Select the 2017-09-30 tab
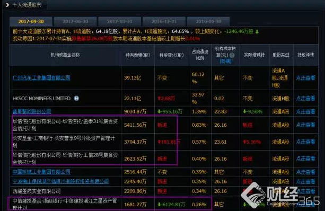325x211 pixels. coord(31,21)
